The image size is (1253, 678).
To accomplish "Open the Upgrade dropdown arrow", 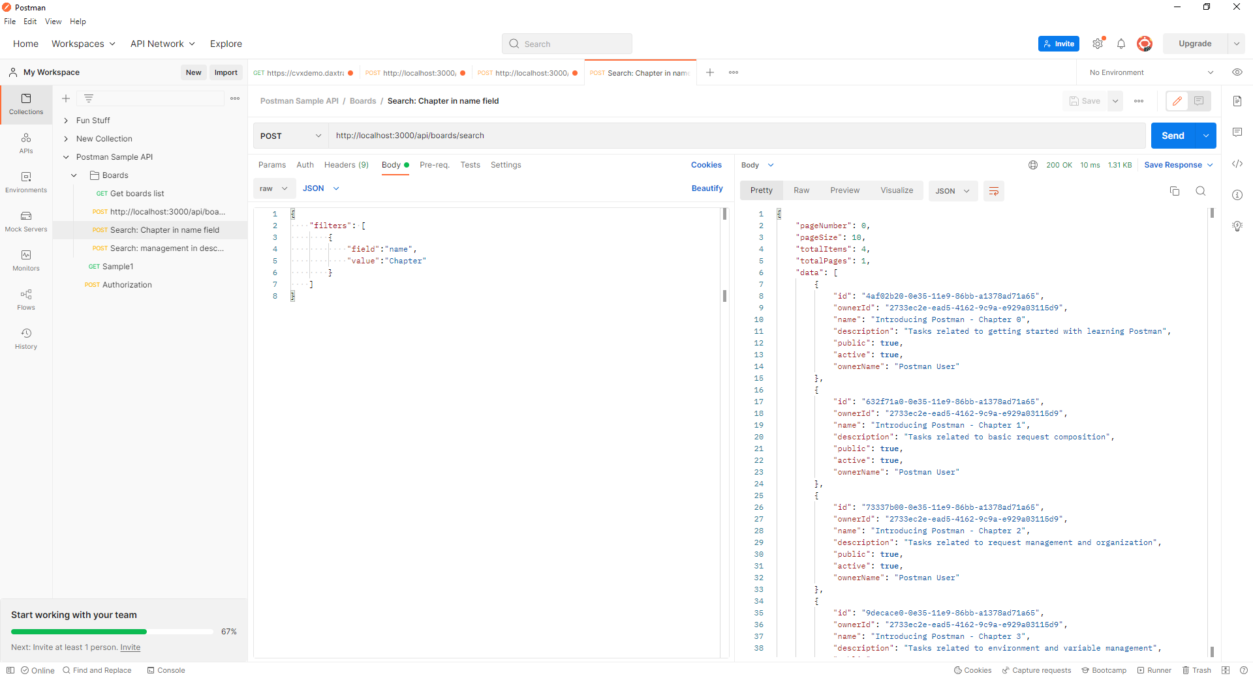I will click(x=1236, y=44).
